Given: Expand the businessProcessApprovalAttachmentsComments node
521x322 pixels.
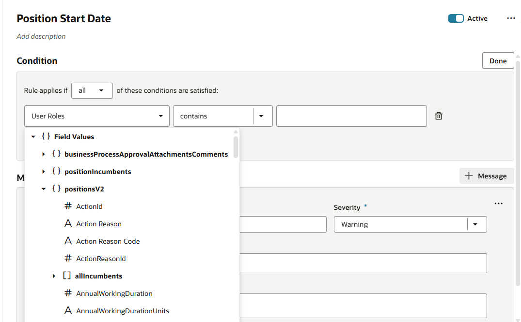Looking at the screenshot, I should 44,154.
